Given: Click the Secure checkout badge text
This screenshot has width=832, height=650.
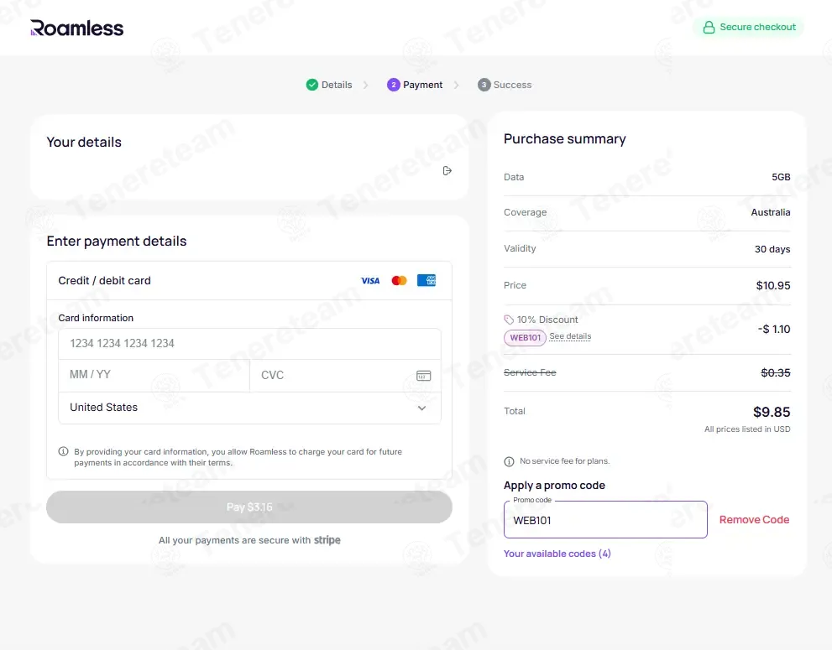Looking at the screenshot, I should 757,27.
